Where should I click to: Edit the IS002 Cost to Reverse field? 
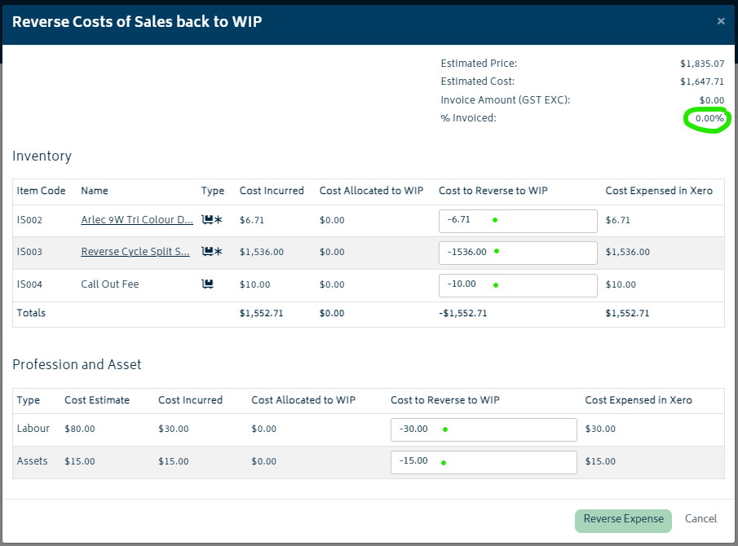tap(518, 221)
